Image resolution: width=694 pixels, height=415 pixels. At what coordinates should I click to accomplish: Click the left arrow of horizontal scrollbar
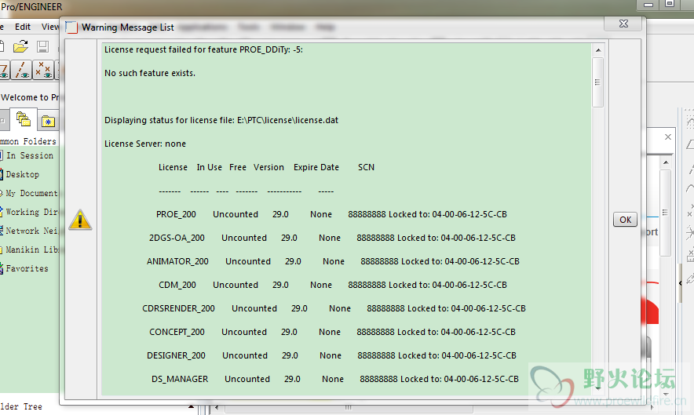[217, 407]
